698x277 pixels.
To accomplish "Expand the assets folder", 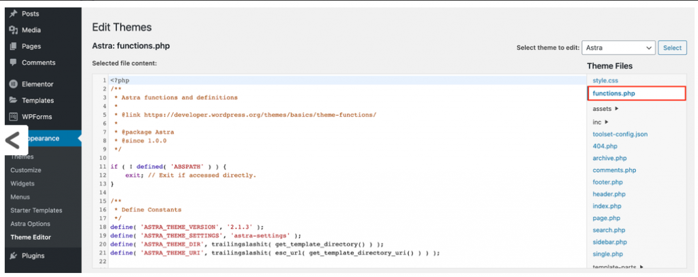I will click(605, 108).
